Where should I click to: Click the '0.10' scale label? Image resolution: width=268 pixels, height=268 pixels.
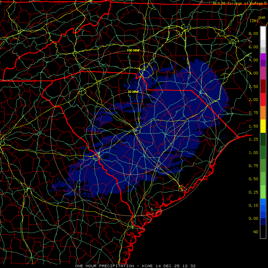click(x=253, y=205)
